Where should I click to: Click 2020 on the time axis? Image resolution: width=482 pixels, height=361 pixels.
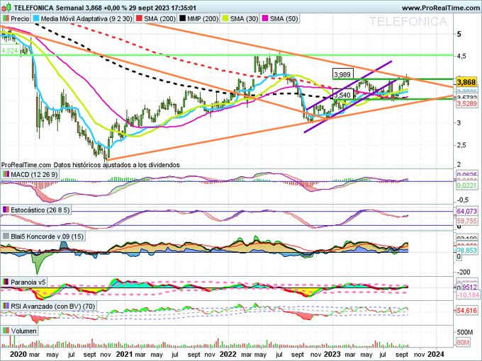(18, 354)
